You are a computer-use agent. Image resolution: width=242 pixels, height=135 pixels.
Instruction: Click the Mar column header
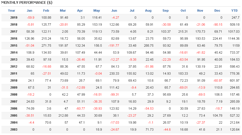coord(63,10)
